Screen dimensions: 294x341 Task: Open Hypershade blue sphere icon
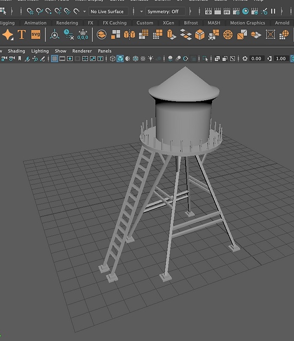pos(246,11)
